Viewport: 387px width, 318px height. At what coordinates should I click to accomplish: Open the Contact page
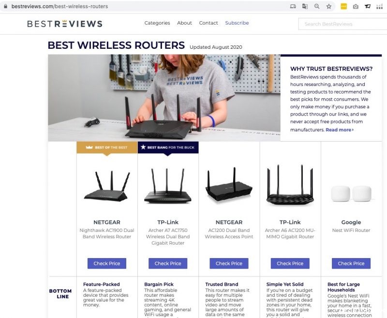(x=208, y=23)
